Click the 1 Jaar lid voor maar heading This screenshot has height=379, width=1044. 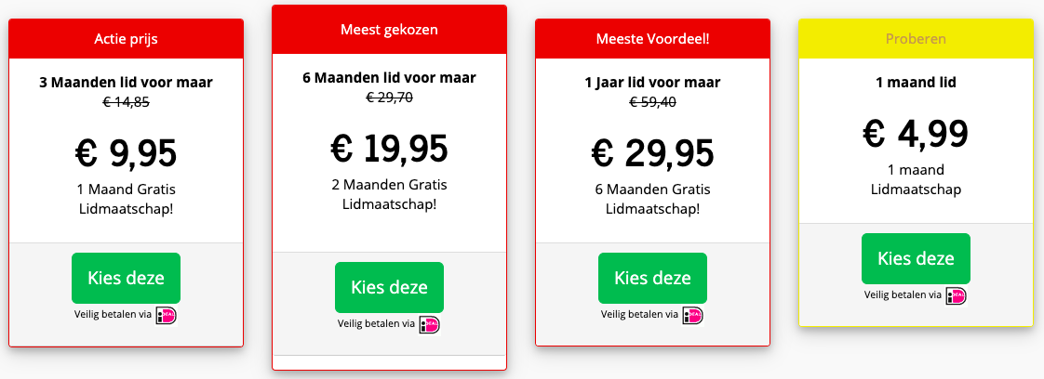coord(652,83)
